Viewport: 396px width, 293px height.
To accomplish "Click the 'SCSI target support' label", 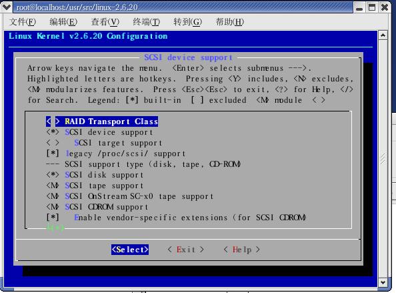I will 118,143.
